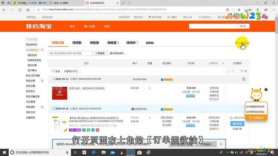Click the 批量确认收货 button
The image size is (278, 156).
[71, 71]
